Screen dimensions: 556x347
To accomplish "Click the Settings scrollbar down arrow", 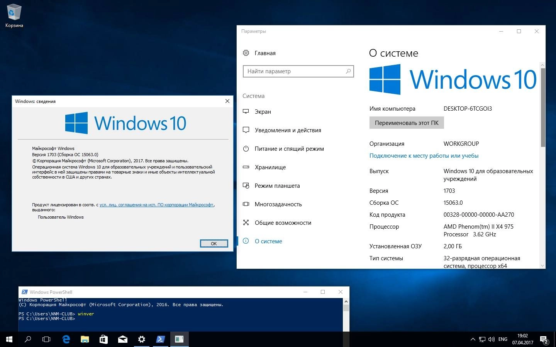I will coord(543,266).
